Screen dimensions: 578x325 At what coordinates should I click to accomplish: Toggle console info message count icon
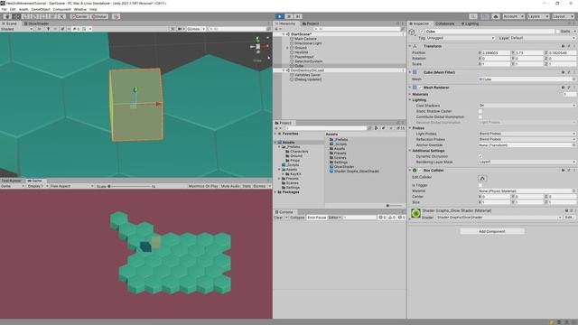[382, 218]
